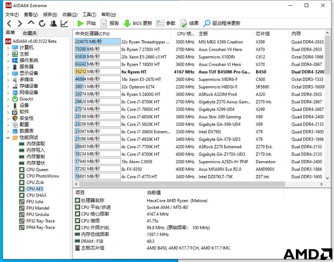Open the user profile icon in toolbar
The image size is (334, 262).
(x=53, y=23)
